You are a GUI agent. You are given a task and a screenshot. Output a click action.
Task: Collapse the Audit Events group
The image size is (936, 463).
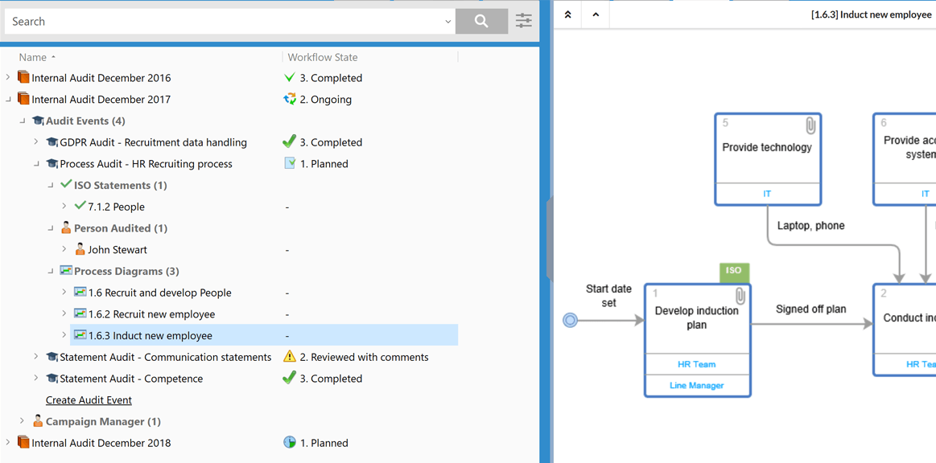[x=22, y=121]
